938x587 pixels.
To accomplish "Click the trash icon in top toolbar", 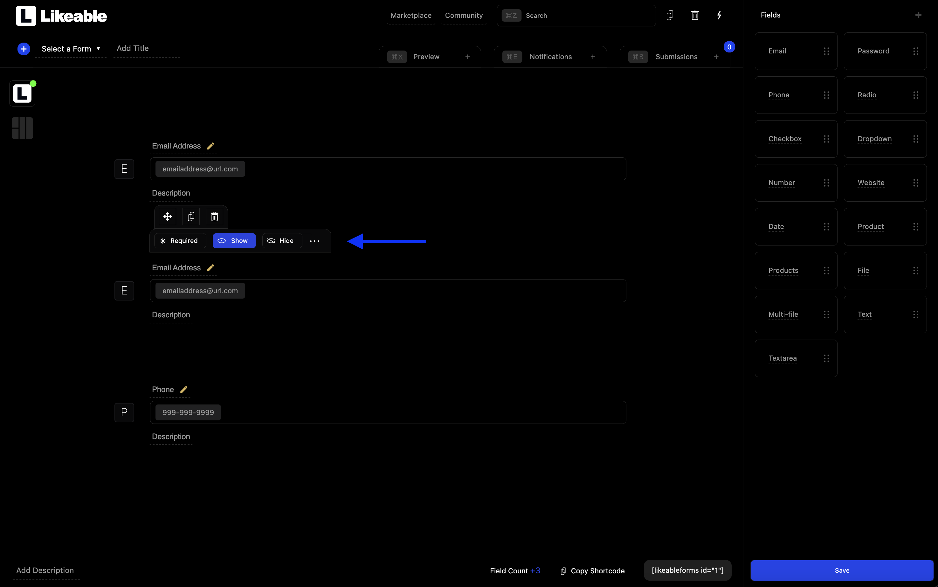I will [x=695, y=16].
